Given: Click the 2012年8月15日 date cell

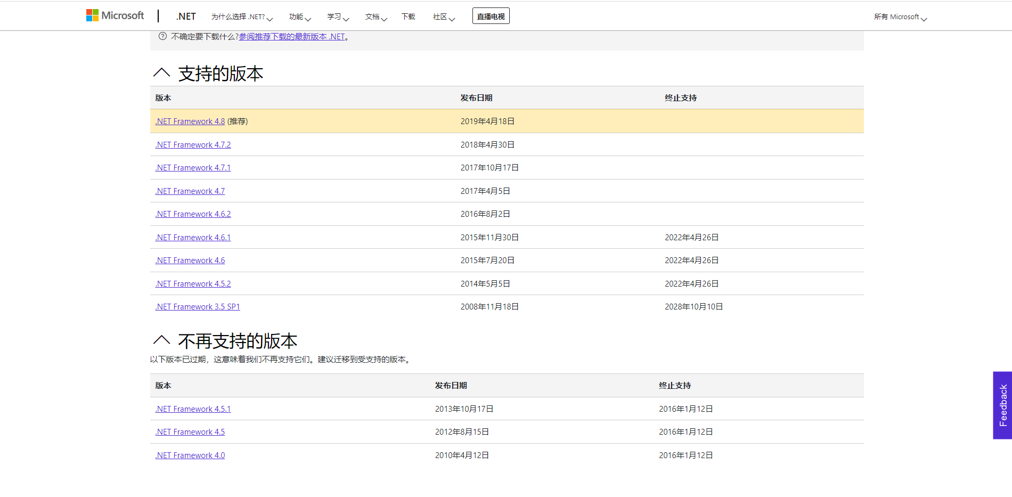Looking at the screenshot, I should coord(462,432).
